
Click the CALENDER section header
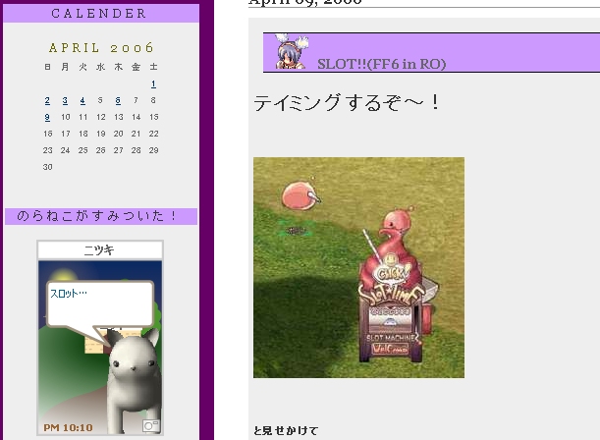[x=100, y=14]
